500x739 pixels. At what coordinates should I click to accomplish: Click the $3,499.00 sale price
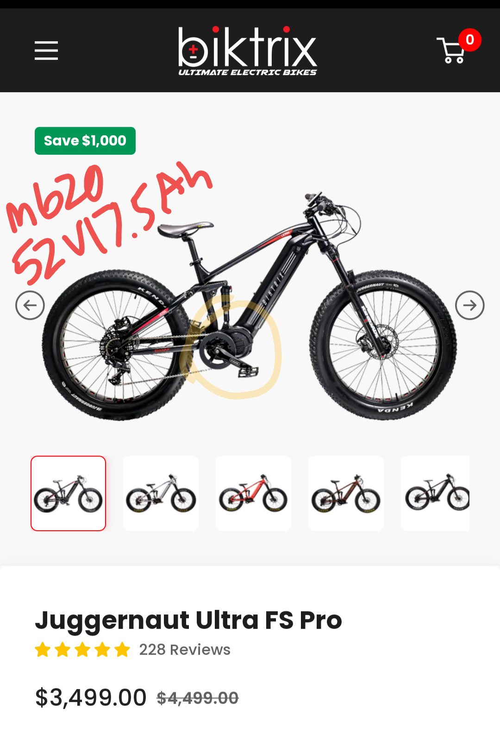click(91, 697)
